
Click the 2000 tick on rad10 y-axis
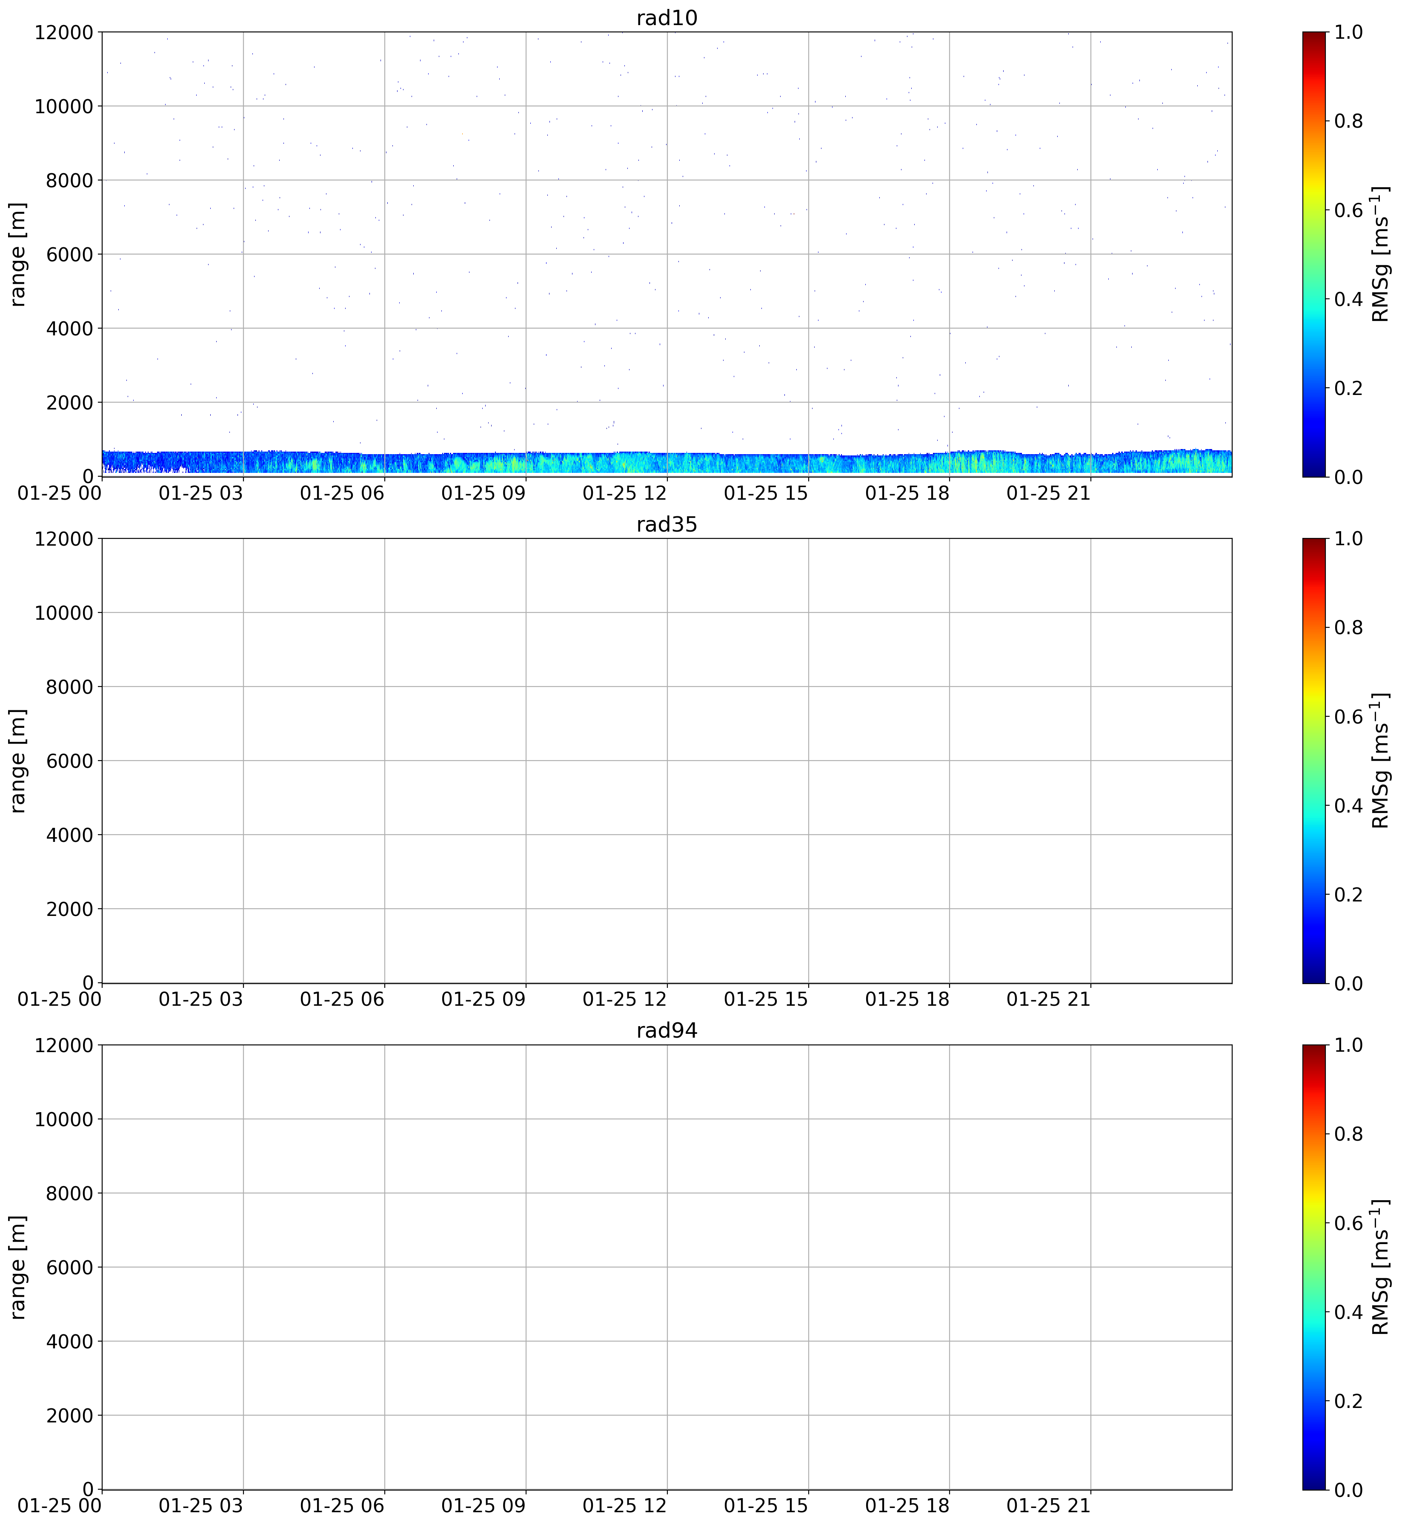[70, 402]
